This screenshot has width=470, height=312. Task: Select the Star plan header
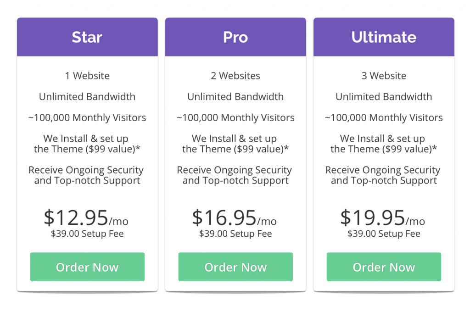87,37
